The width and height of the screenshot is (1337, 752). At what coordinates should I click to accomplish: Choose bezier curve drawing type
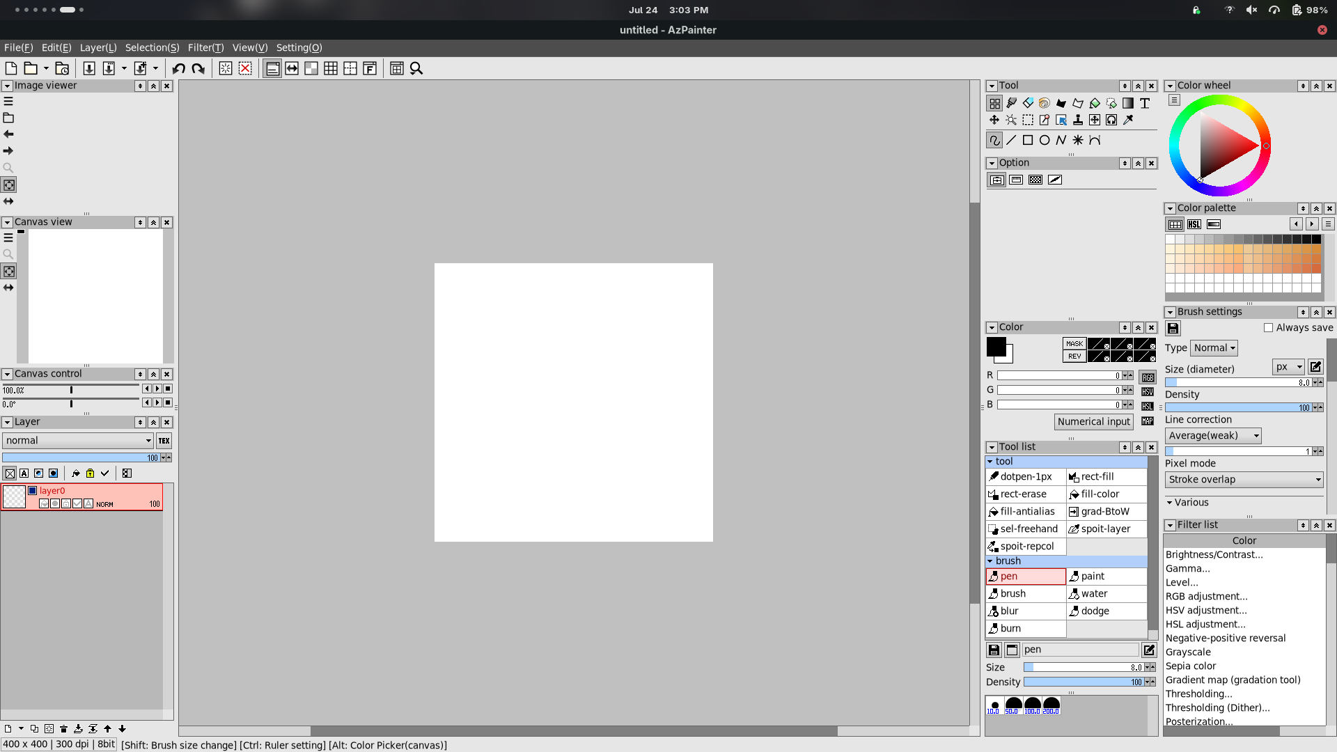[1095, 140]
